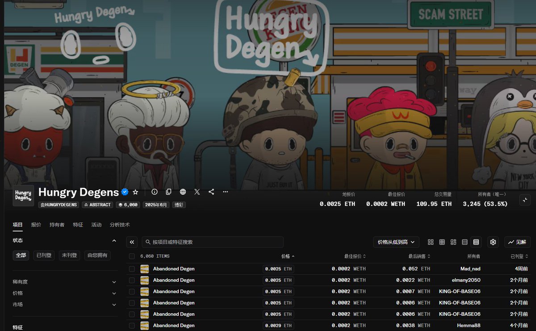Screen dimensions: 536x331
Task: Sort by the 最后销售 column header
Action: coord(419,256)
